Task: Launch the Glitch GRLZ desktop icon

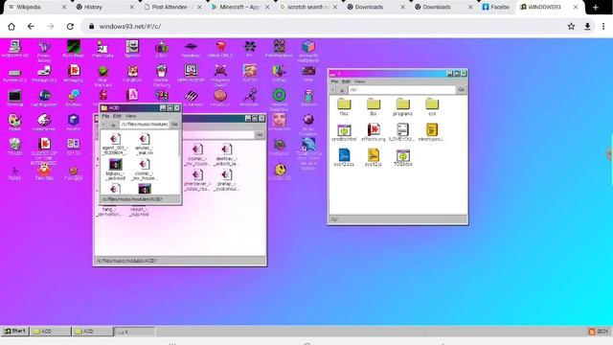Action: click(220, 49)
